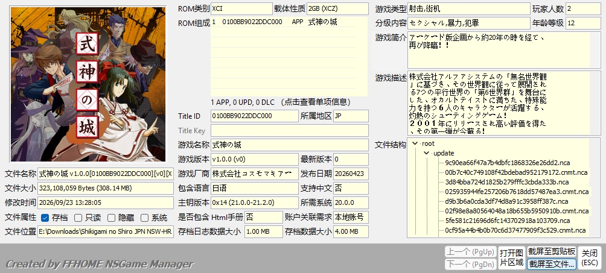Click the 式神の城 game cover image

[x=88, y=84]
